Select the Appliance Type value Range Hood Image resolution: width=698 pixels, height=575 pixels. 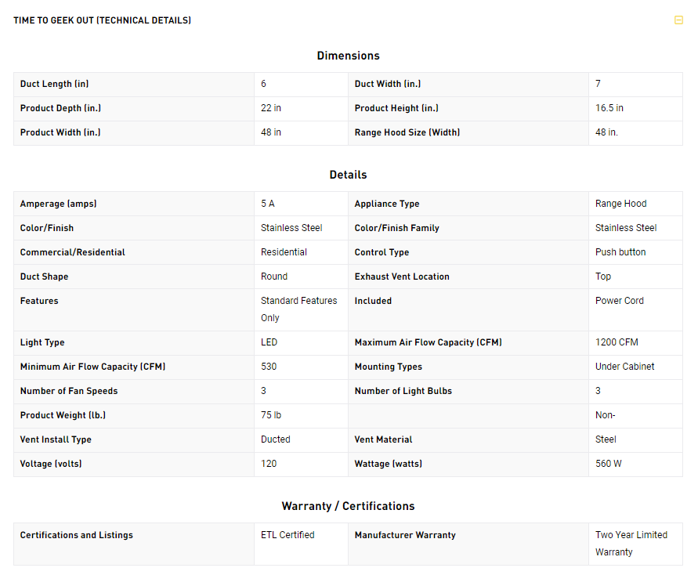(620, 204)
